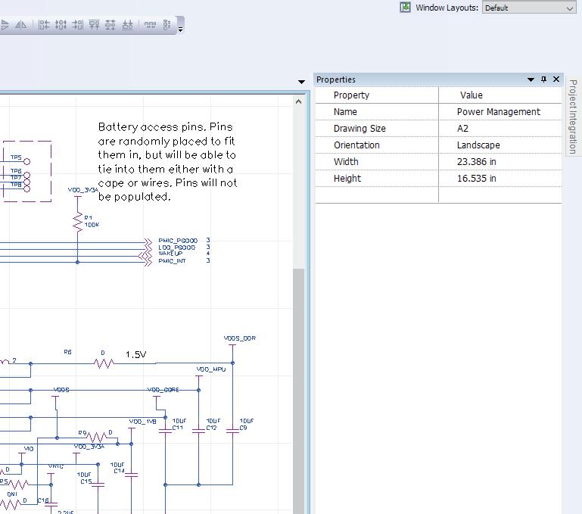Click the VDDS_DDR power symbol label
This screenshot has width=582, height=514.
tap(240, 338)
